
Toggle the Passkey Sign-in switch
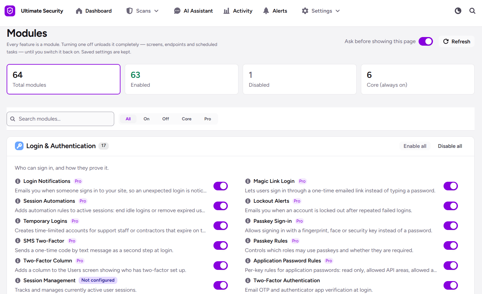[x=451, y=226]
